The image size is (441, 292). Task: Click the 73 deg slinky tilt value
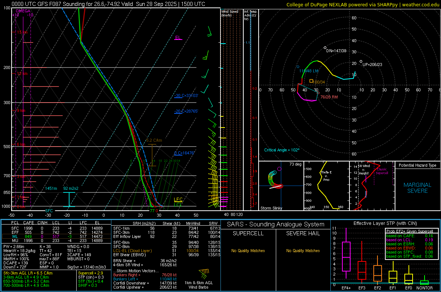[295, 164]
